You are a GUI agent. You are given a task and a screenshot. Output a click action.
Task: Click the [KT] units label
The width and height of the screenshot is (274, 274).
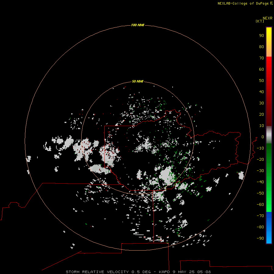pos(260,21)
